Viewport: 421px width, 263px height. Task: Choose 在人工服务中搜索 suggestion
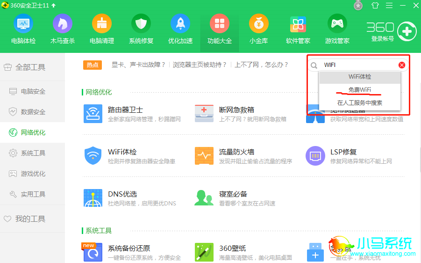[x=360, y=103]
